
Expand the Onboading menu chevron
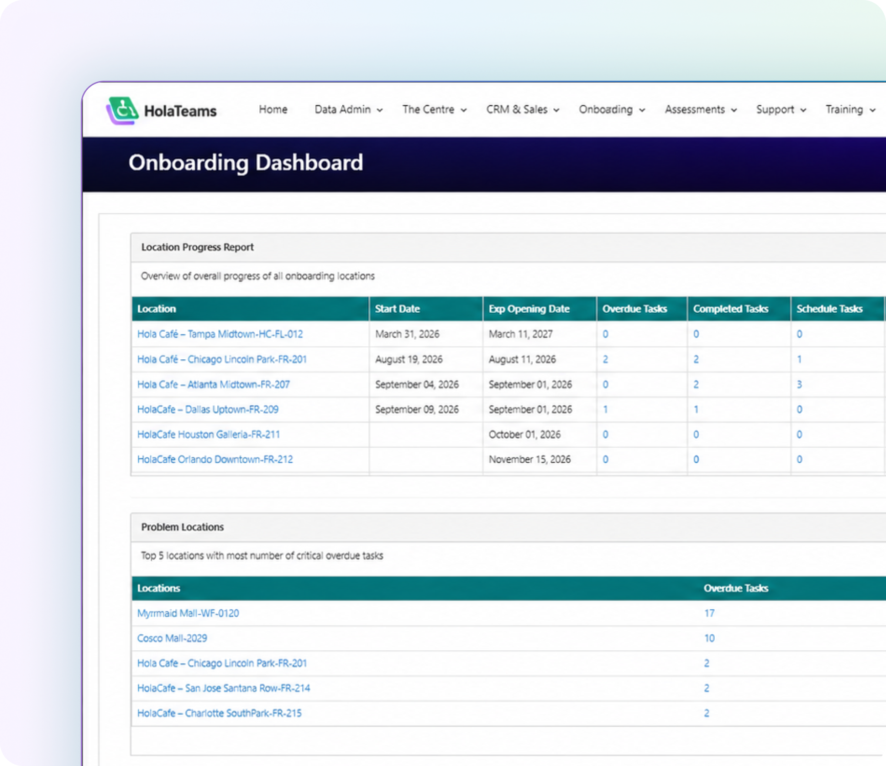pos(642,110)
